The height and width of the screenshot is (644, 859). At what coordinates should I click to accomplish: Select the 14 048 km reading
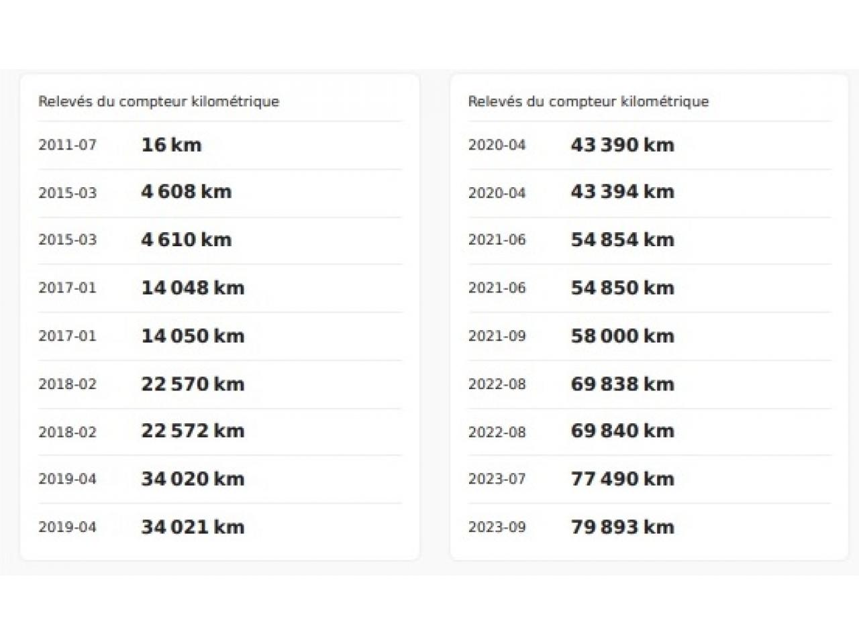193,288
